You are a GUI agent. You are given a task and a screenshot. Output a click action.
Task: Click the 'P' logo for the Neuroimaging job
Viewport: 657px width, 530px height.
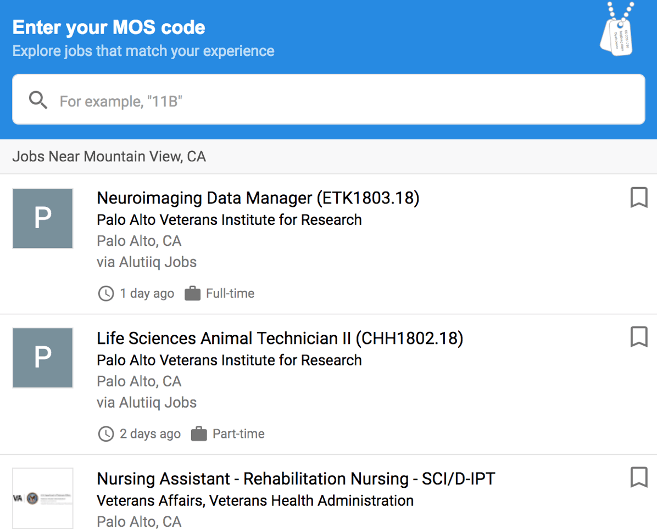[x=42, y=218]
